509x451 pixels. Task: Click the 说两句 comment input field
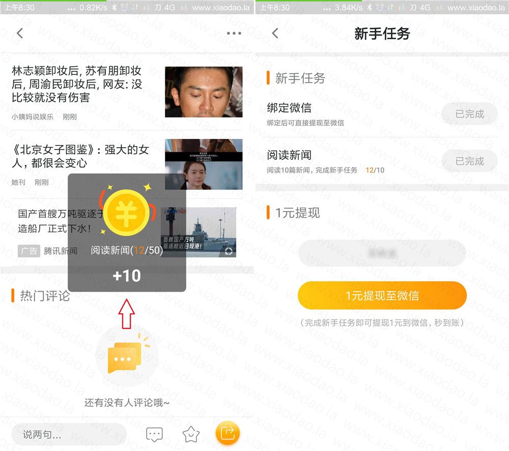click(69, 434)
